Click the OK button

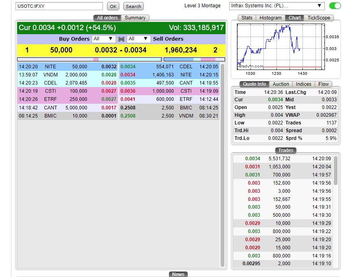113,7
